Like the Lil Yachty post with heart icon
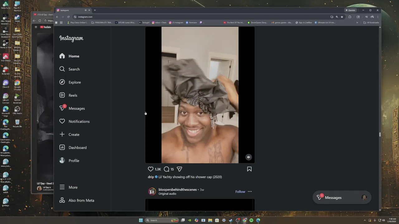 tap(151, 169)
